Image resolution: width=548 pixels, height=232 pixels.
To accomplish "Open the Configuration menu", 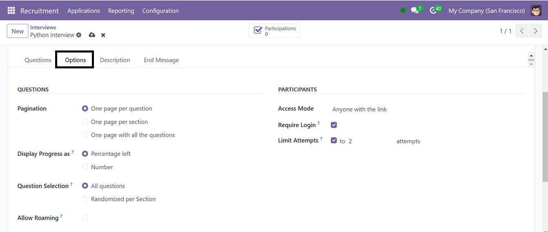I will coord(160,11).
